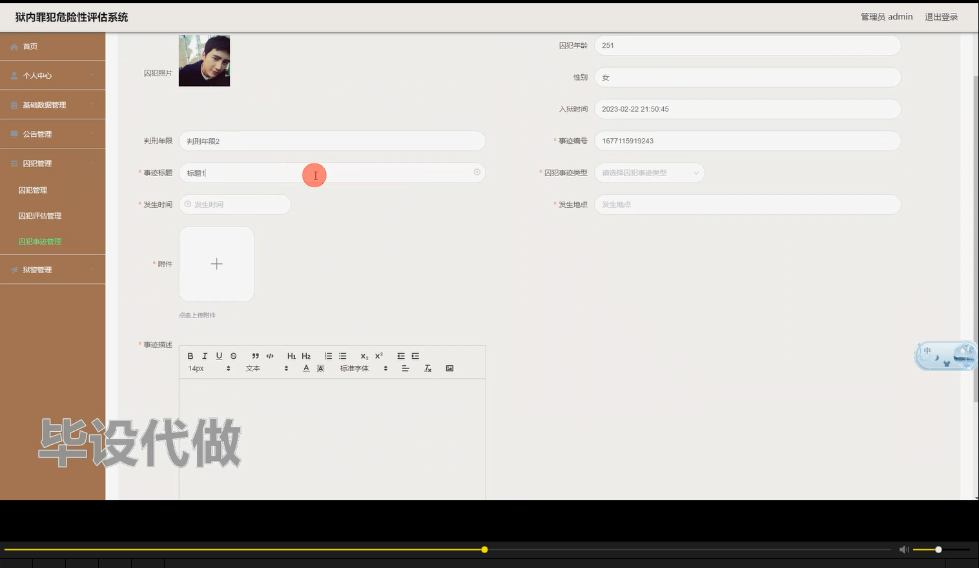The height and width of the screenshot is (568, 979).
Task: Toggle bold formatting in the editor
Action: [191, 356]
